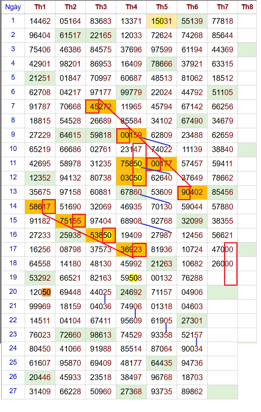The image size is (261, 412).
Task: Select day number 13 in Ngày column
Action: point(13,192)
